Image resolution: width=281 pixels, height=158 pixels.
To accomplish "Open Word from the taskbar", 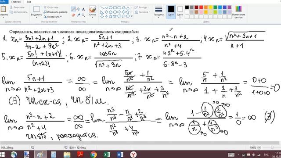I will pyautogui.click(x=120, y=154).
